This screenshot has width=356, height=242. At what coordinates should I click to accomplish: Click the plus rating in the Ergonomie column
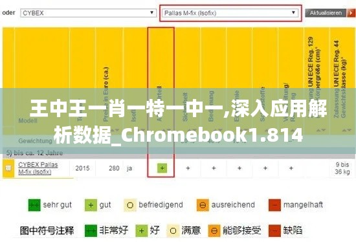[239, 168]
